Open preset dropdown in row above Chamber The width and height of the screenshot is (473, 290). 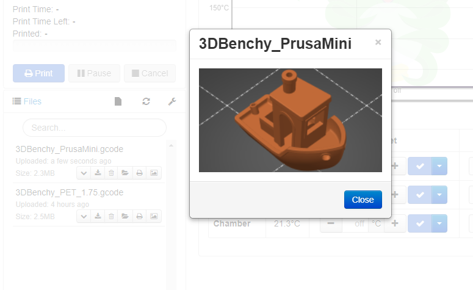click(x=439, y=195)
